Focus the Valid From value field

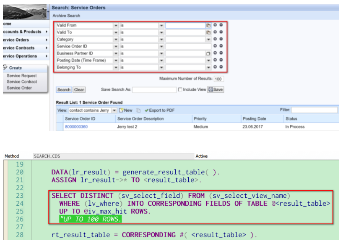coord(185,25)
